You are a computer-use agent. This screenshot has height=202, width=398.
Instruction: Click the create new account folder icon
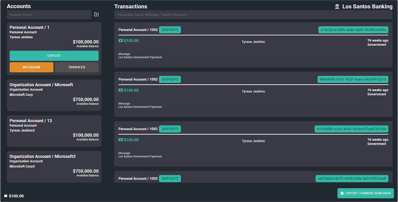pyautogui.click(x=96, y=14)
